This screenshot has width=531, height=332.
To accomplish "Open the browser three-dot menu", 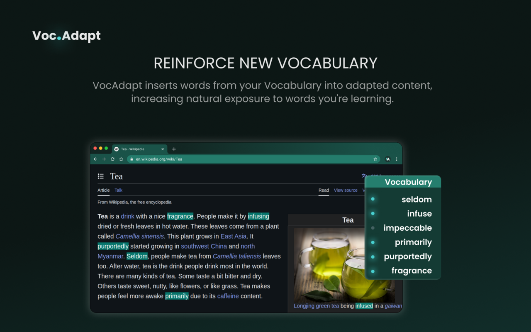I will (396, 159).
